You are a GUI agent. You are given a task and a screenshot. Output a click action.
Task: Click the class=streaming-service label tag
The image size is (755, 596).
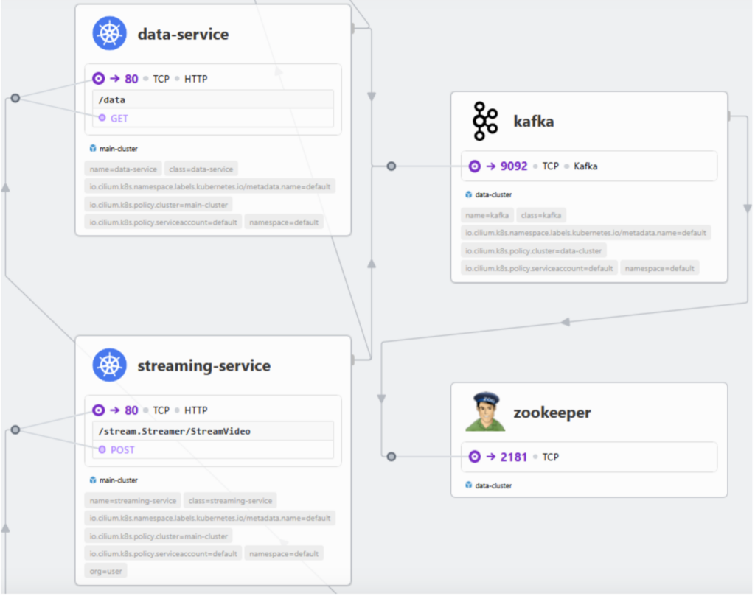click(230, 501)
